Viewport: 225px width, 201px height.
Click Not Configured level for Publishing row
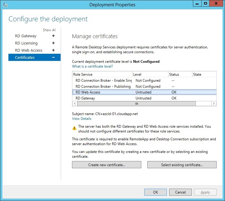pyautogui.click(x=148, y=87)
